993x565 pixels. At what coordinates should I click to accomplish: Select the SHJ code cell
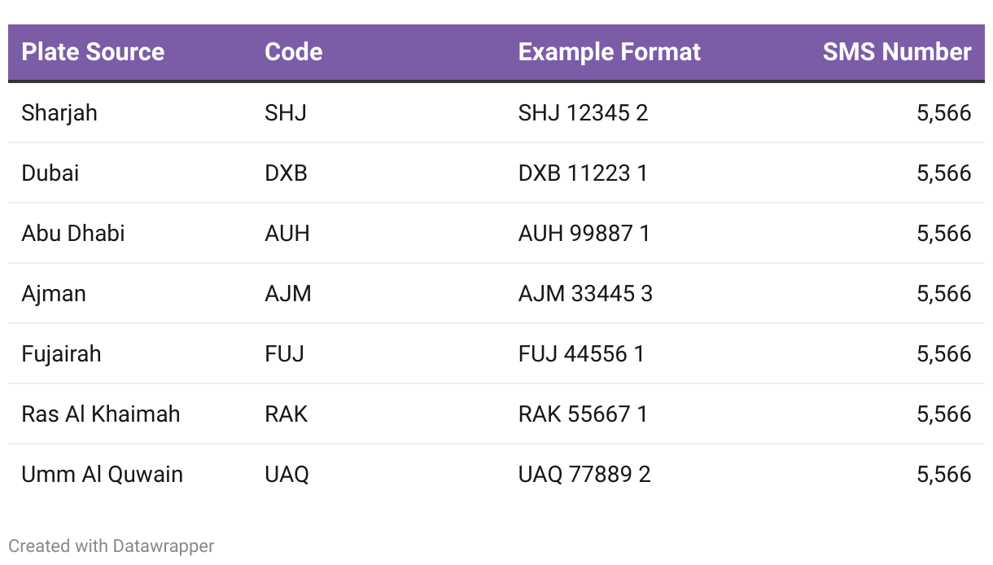pos(286,112)
